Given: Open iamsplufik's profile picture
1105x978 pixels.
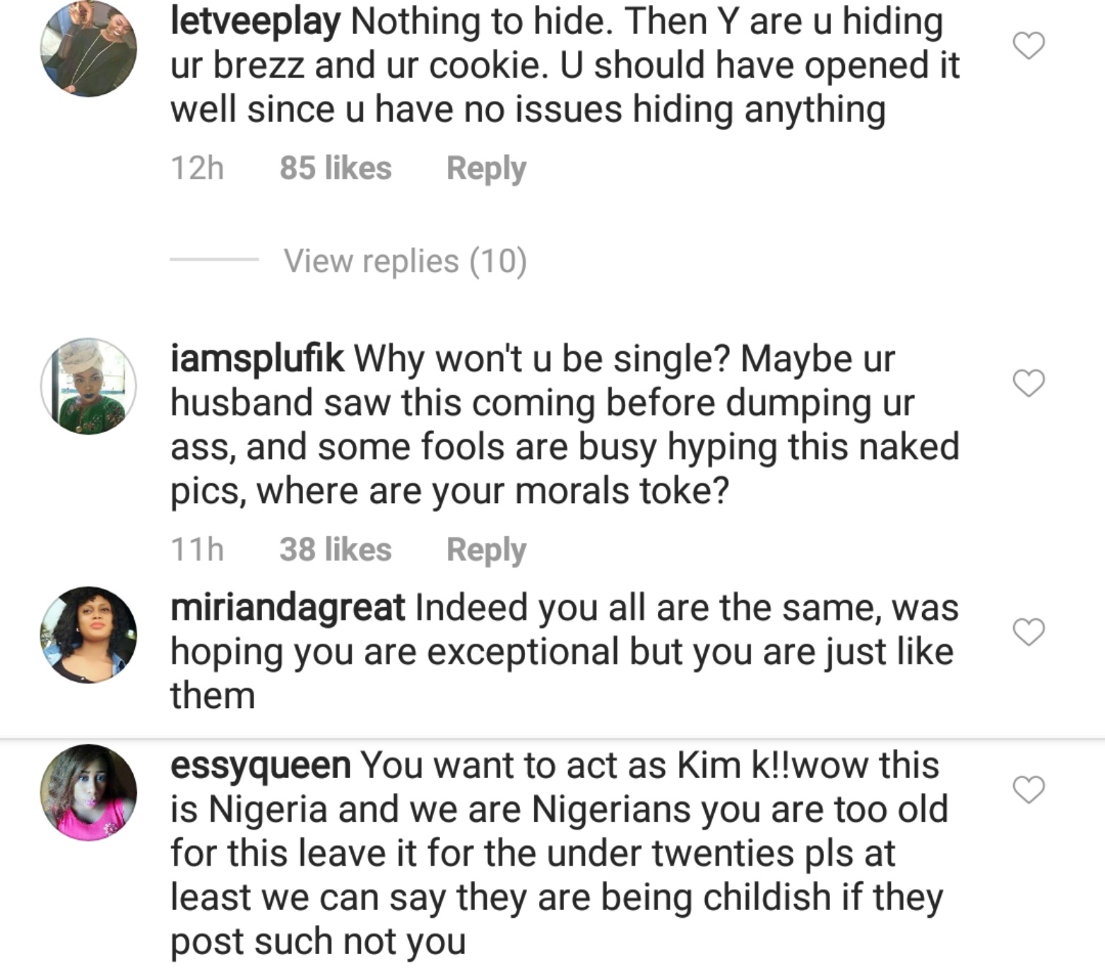Looking at the screenshot, I should (88, 386).
